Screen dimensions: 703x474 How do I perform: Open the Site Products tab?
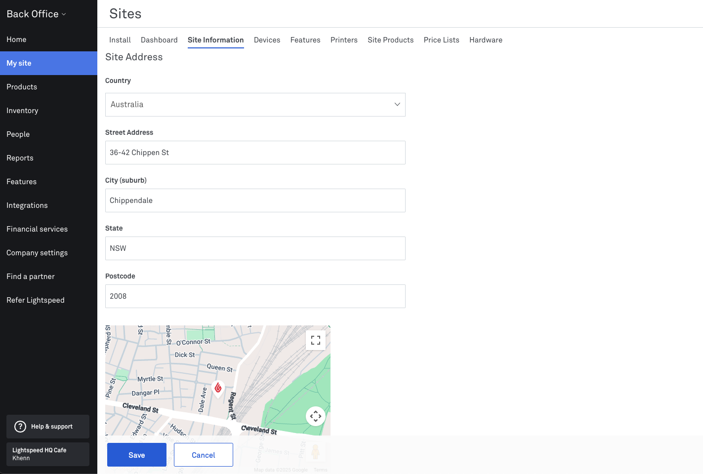pyautogui.click(x=391, y=40)
